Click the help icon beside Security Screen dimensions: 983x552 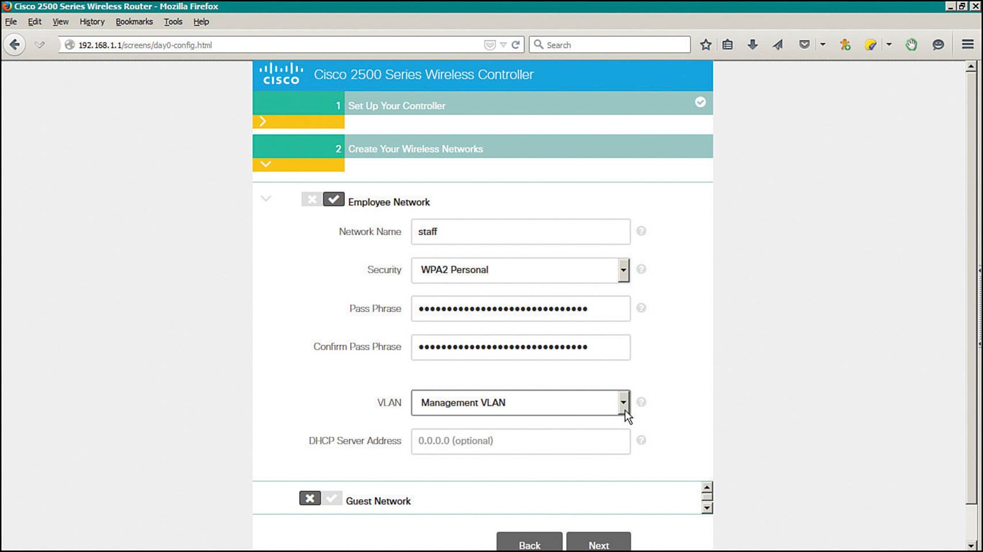tap(641, 269)
